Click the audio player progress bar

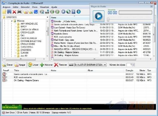135,13
